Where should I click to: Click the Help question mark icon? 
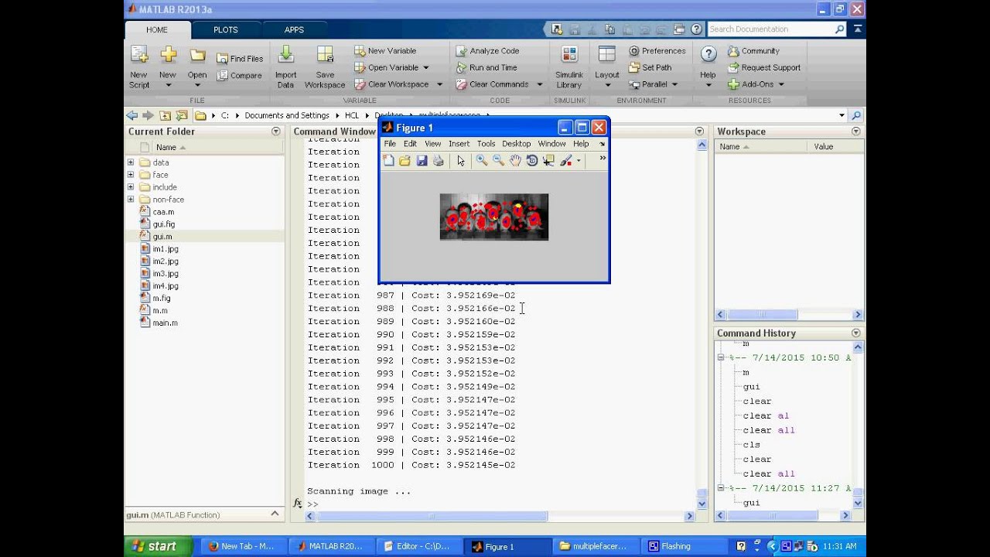click(708, 54)
